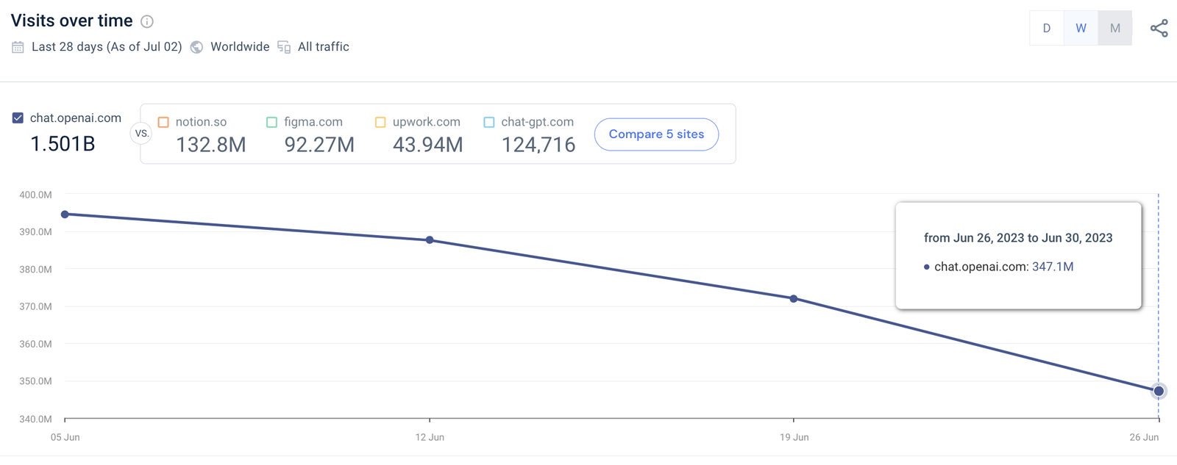The width and height of the screenshot is (1177, 465).
Task: Click the share icon
Action: [x=1159, y=29]
